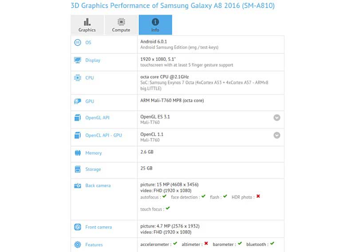Screen dimensions: 355x252
Task: Click the OpenCL API - GPU label
Action: [x=104, y=135]
